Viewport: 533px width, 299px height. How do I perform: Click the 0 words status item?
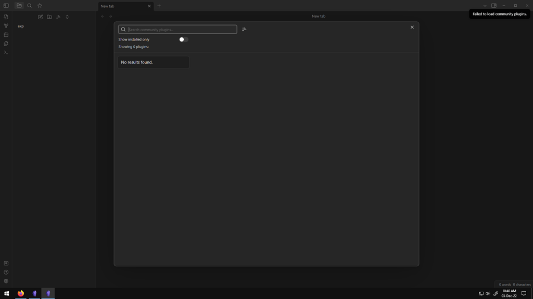(x=505, y=285)
